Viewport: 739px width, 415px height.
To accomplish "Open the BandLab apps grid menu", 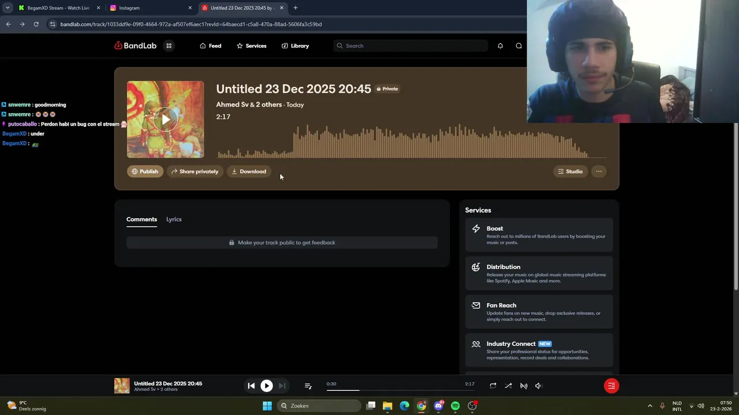I will pos(169,46).
